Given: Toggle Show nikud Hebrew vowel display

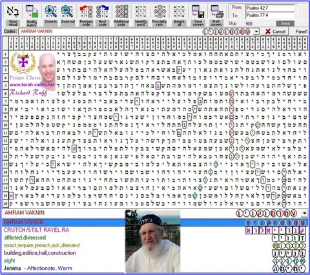Looking at the screenshot, I should click(13, 15).
